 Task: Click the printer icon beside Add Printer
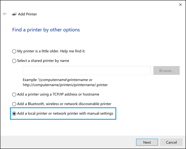pyautogui.click(x=14, y=14)
